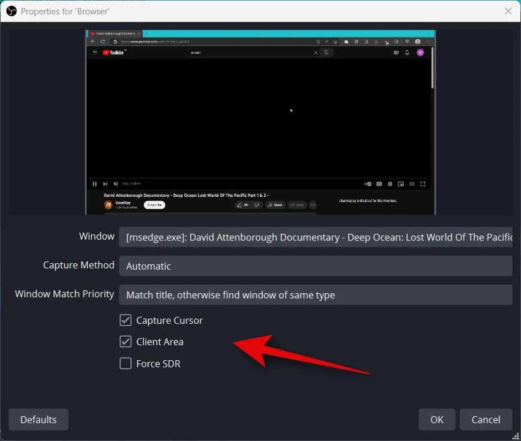Click the Share button in the preview

pyautogui.click(x=275, y=205)
